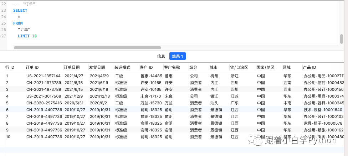Screen dimensions: 348x156
Task: Click the province cell 广东
Action: [235, 103]
